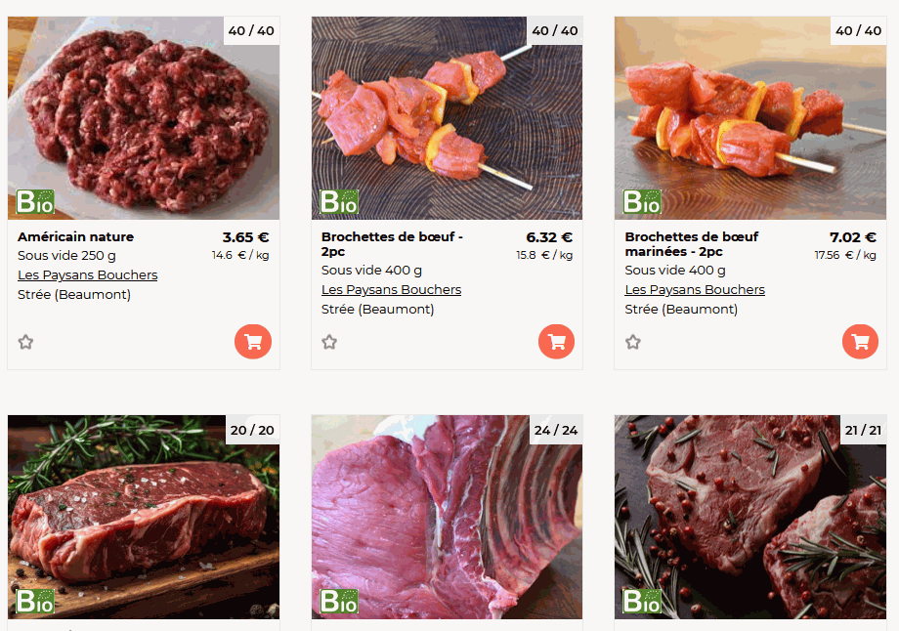Open steak on wooden board photo
Viewport: 899px width, 631px height.
point(144,517)
